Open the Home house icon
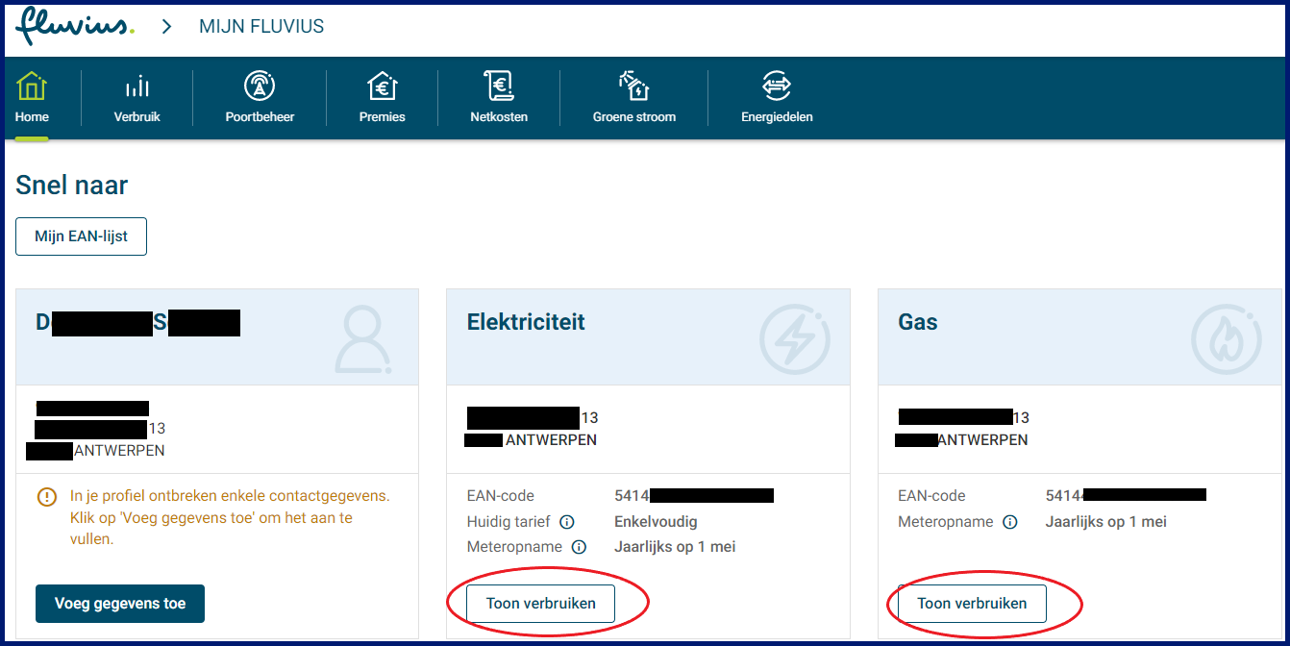Viewport: 1290px width, 646px height. (x=32, y=87)
